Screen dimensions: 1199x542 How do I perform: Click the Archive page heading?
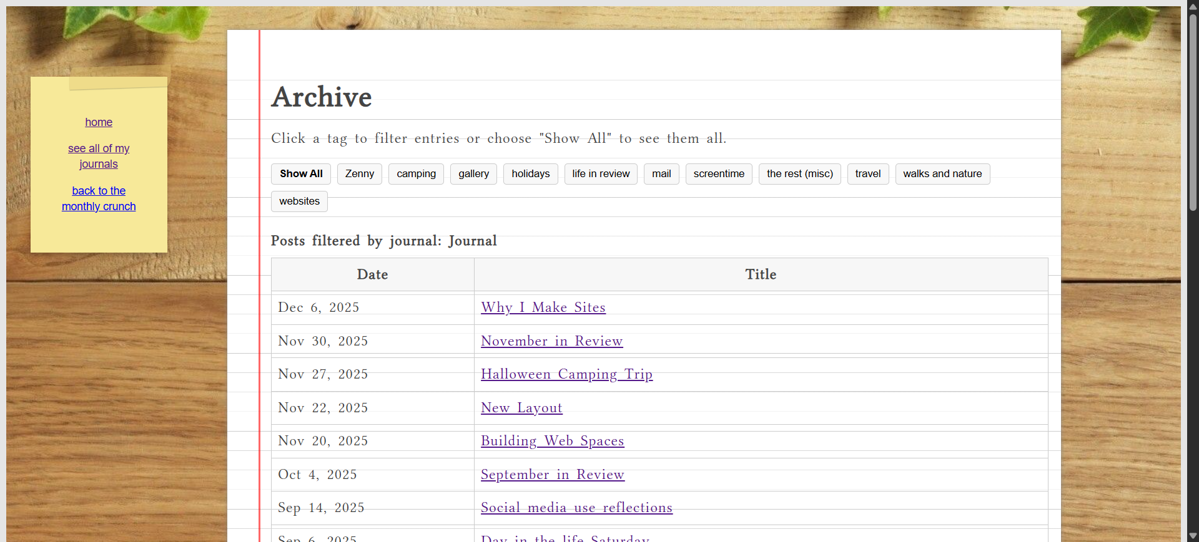tap(322, 97)
